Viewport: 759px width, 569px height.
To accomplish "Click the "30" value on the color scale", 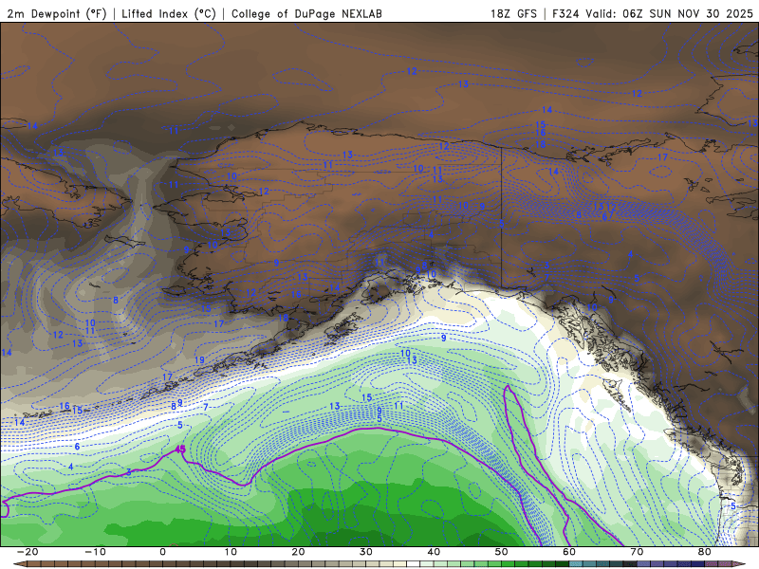I will tap(366, 552).
